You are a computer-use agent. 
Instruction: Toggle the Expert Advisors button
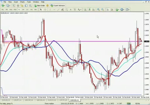[x=58, y=6]
